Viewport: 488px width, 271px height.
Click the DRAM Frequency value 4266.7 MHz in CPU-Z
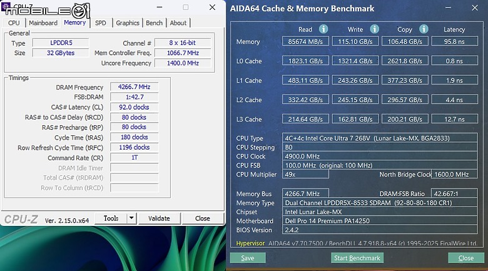click(x=134, y=87)
